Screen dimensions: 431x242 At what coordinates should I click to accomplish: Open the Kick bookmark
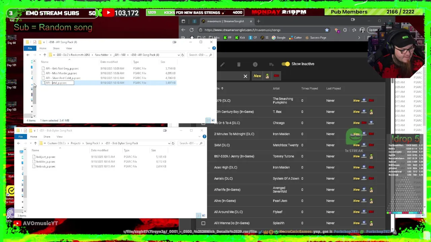pos(240,38)
